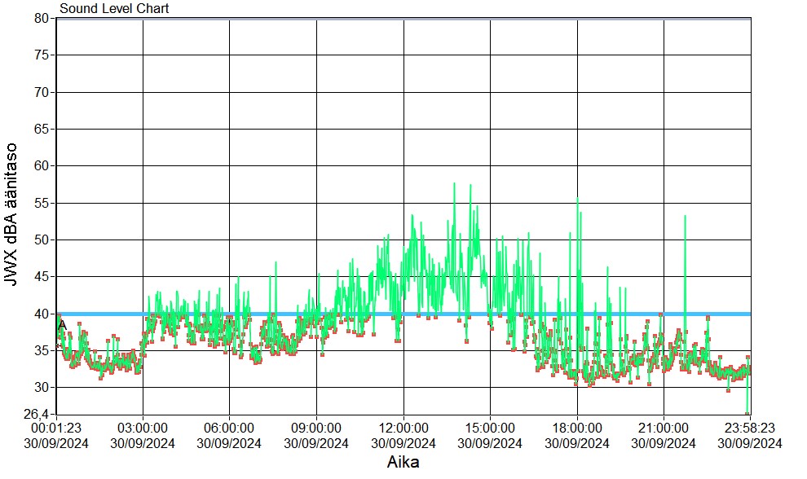Image resolution: width=807 pixels, height=479 pixels.
Task: Click the 60 y-axis label
Action: [x=42, y=165]
